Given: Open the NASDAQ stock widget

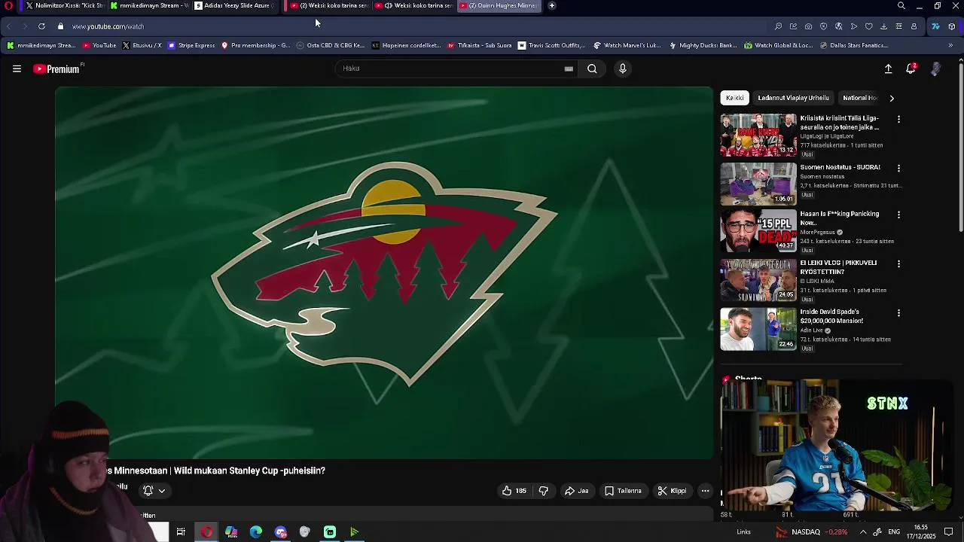Looking at the screenshot, I should [812, 532].
